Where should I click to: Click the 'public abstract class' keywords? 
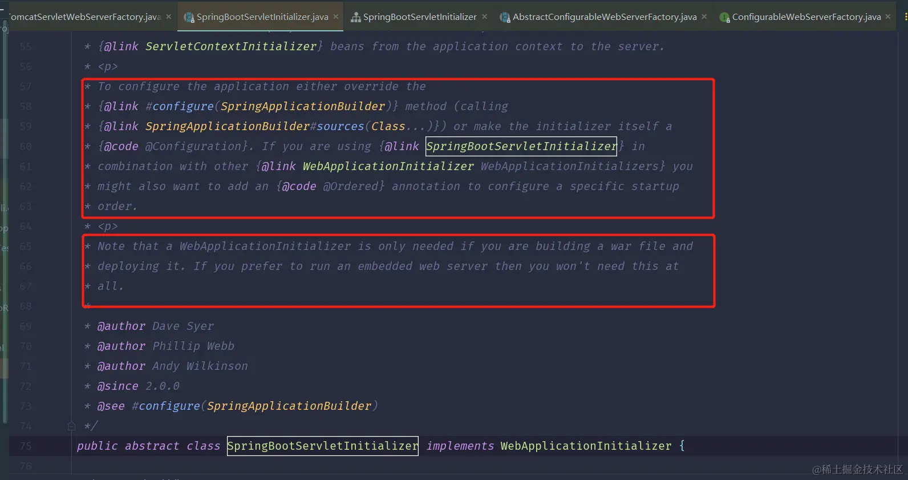pos(148,446)
